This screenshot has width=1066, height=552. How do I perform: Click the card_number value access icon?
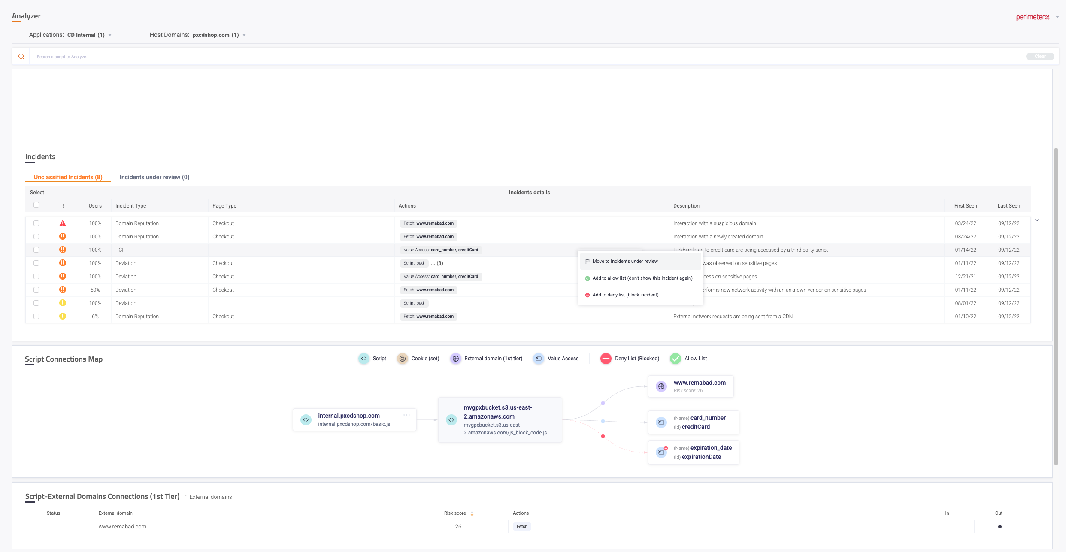point(661,422)
